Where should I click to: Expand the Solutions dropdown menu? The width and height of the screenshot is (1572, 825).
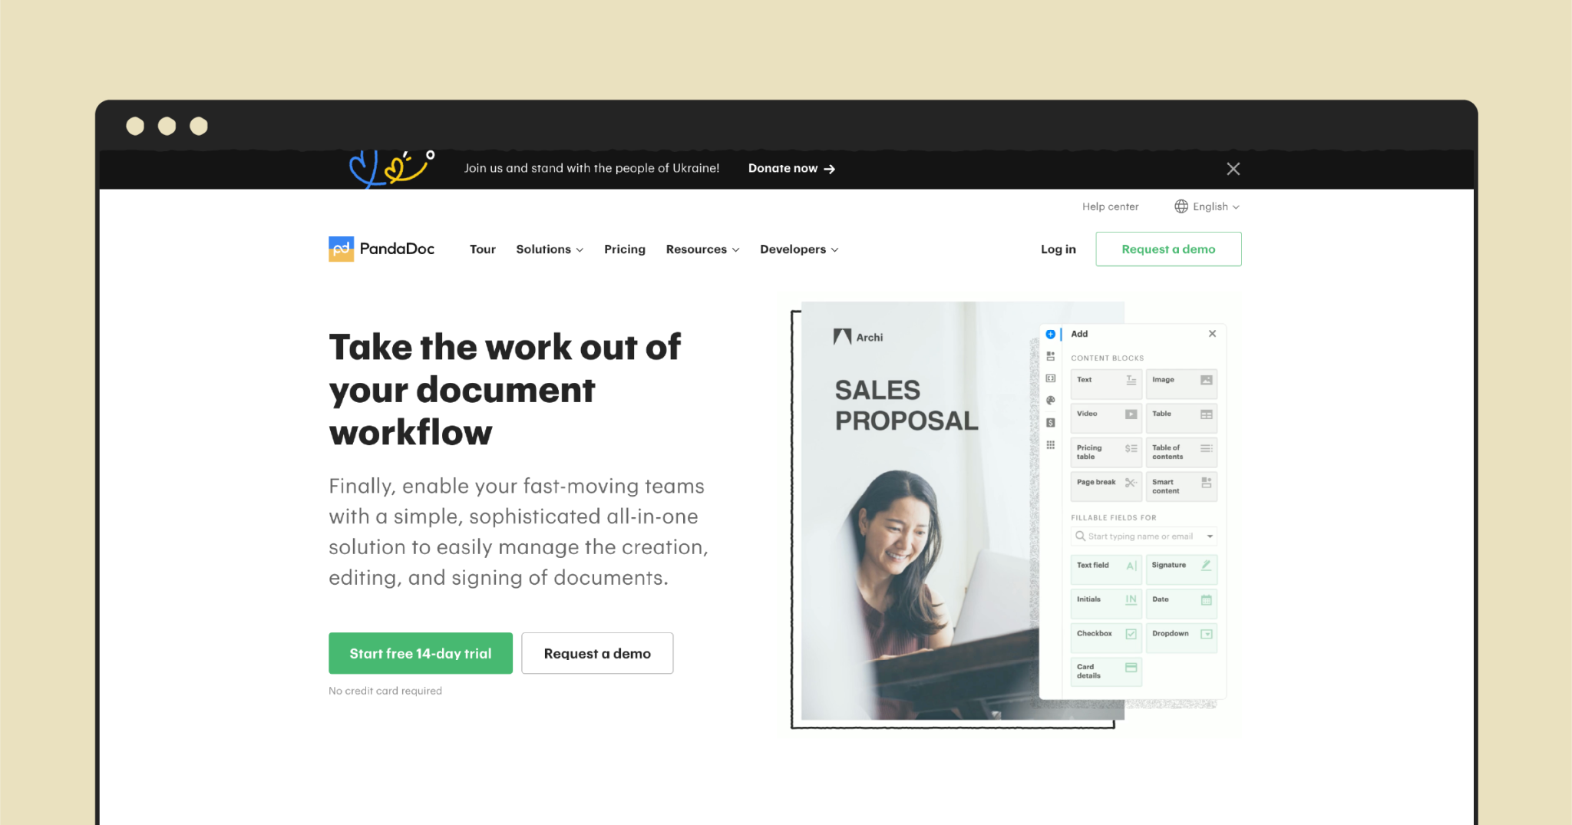tap(550, 249)
